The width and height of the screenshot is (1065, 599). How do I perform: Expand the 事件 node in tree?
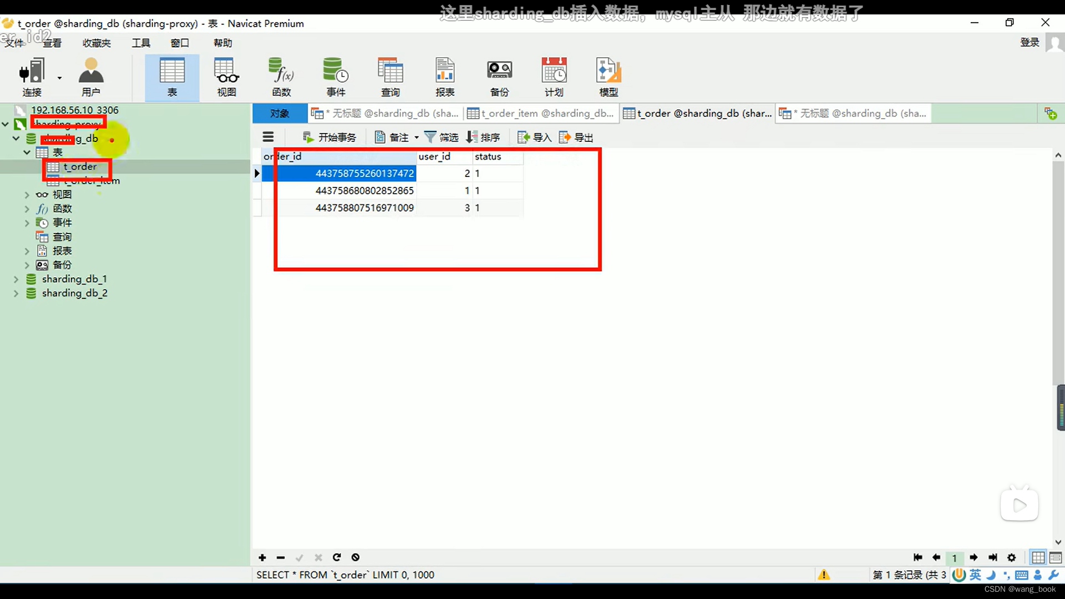(27, 222)
